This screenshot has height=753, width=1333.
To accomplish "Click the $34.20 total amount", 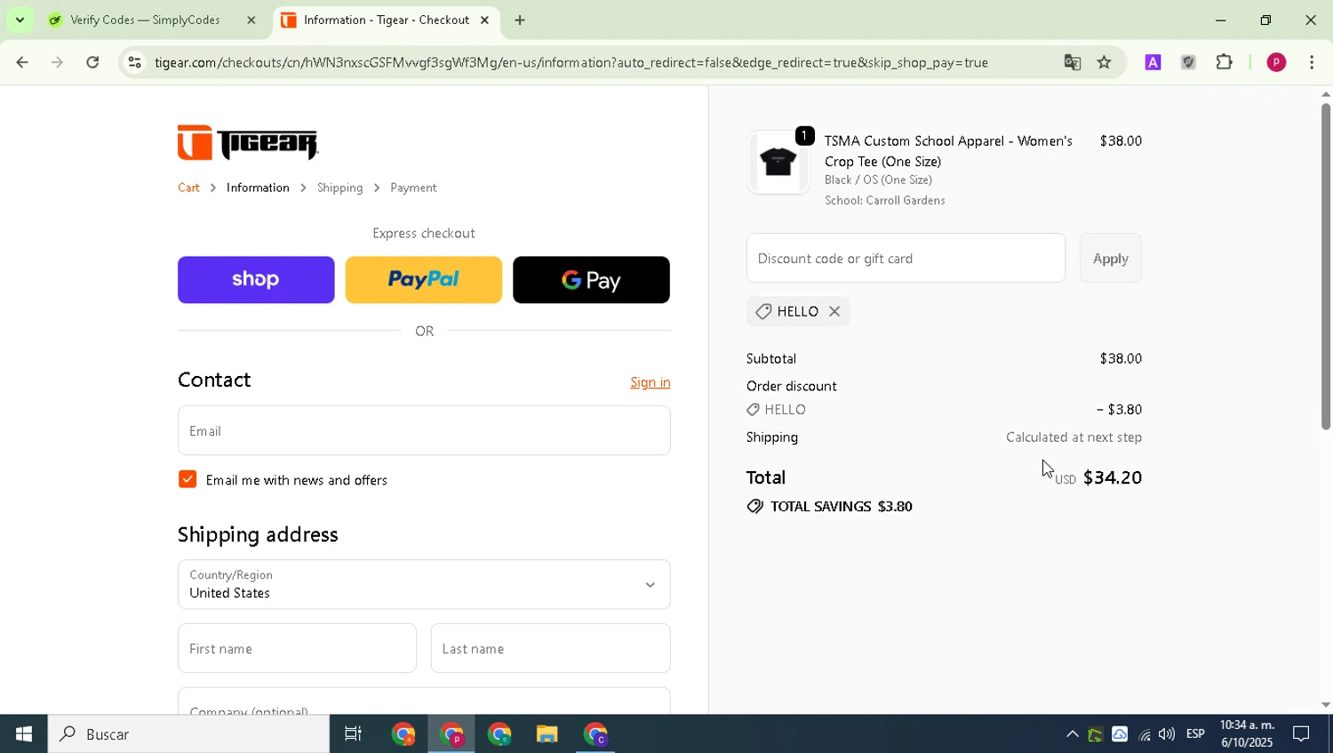I will pos(1113,477).
